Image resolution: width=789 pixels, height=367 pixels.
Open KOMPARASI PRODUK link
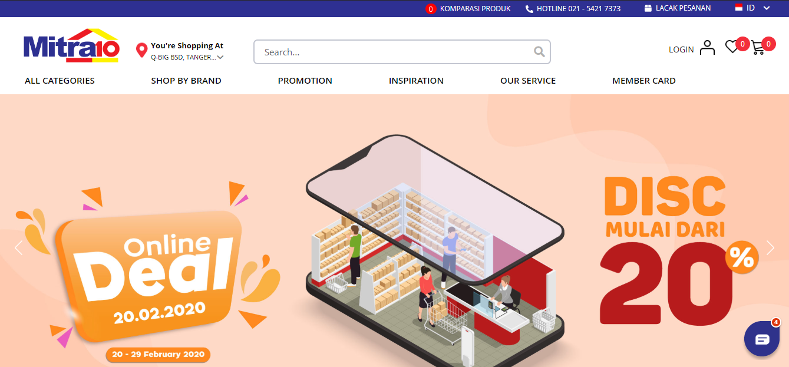pyautogui.click(x=476, y=8)
